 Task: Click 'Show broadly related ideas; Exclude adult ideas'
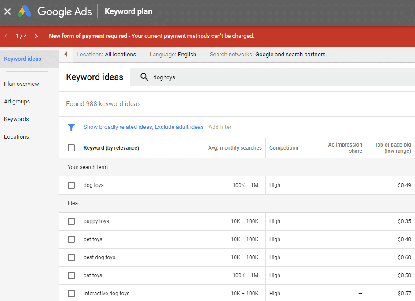[143, 127]
